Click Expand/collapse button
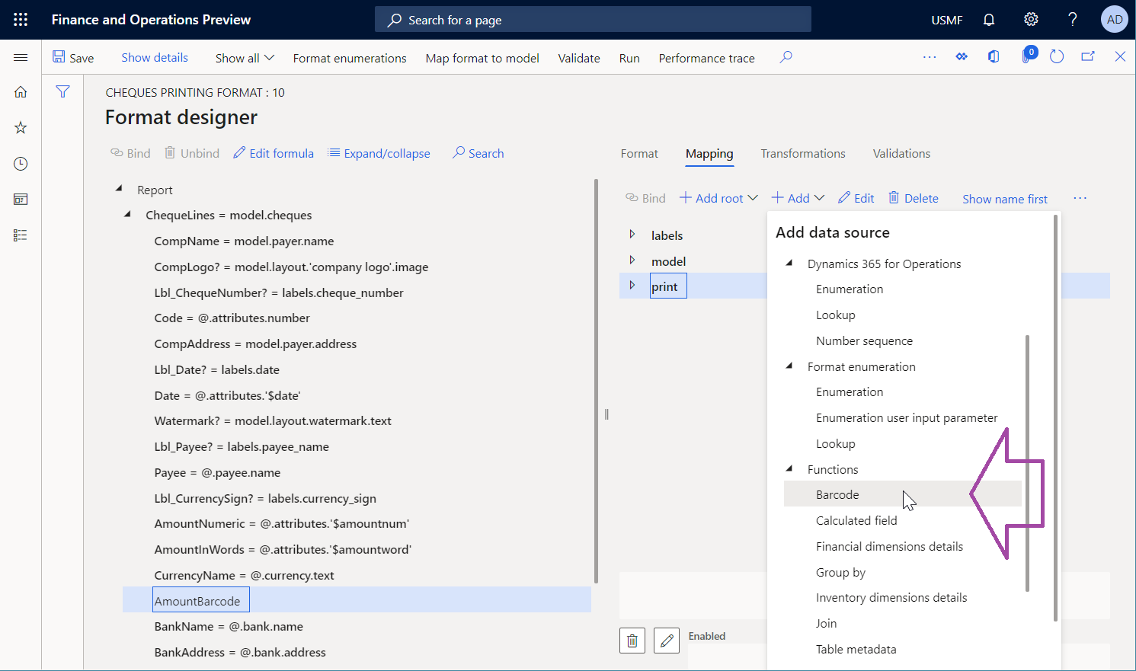The image size is (1136, 671). pos(379,153)
